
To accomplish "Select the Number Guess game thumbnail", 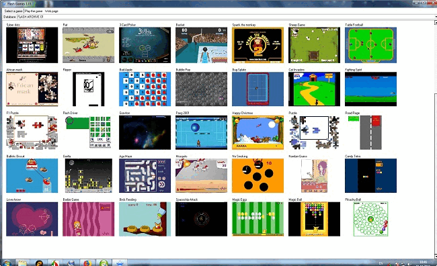I will click(x=315, y=176).
